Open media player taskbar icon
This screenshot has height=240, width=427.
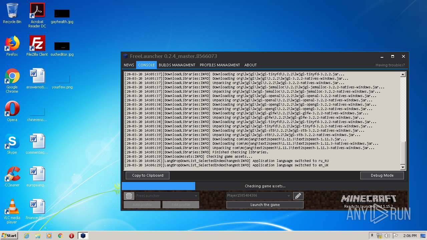pyautogui.click(x=49, y=236)
